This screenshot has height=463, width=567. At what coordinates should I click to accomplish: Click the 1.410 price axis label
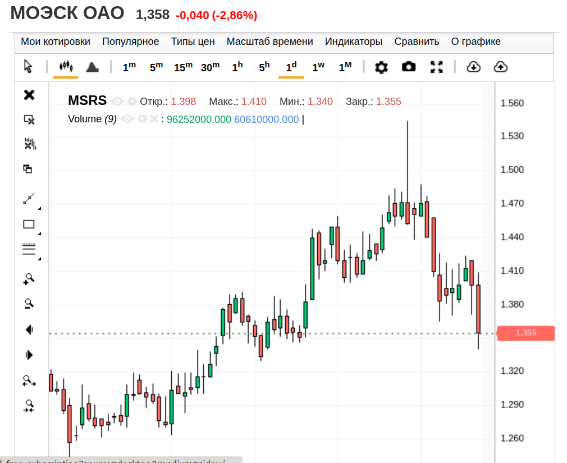[x=512, y=271]
